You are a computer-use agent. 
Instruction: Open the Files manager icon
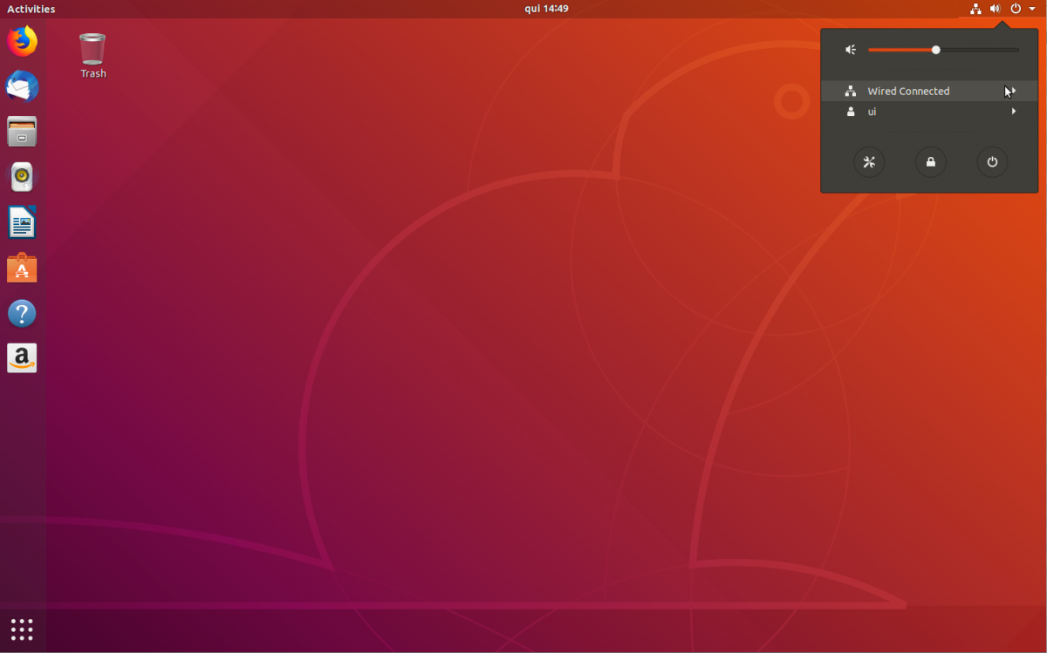click(22, 132)
